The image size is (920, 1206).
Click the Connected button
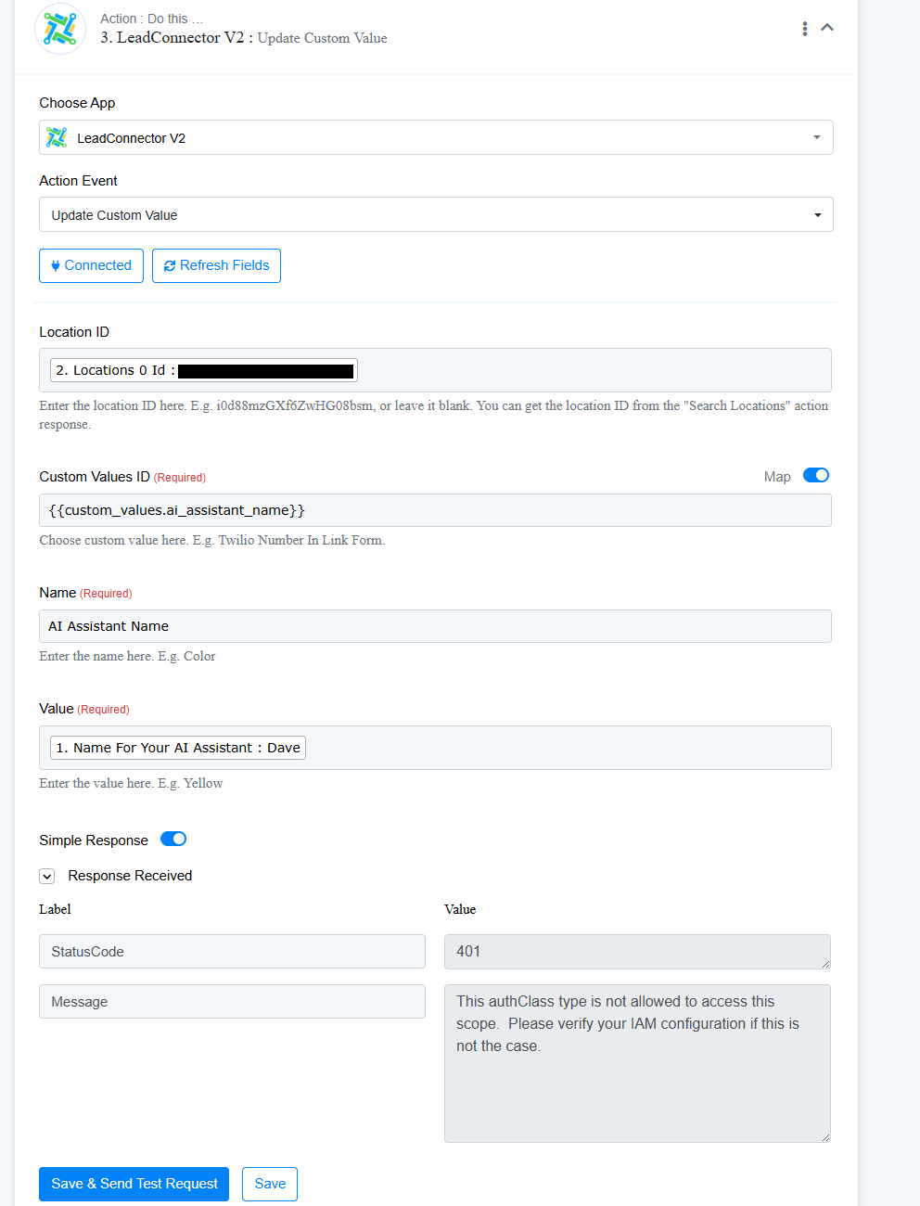tap(91, 265)
